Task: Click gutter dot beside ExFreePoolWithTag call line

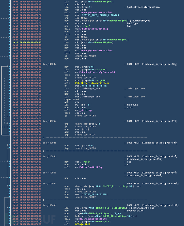Action: (9, 167)
